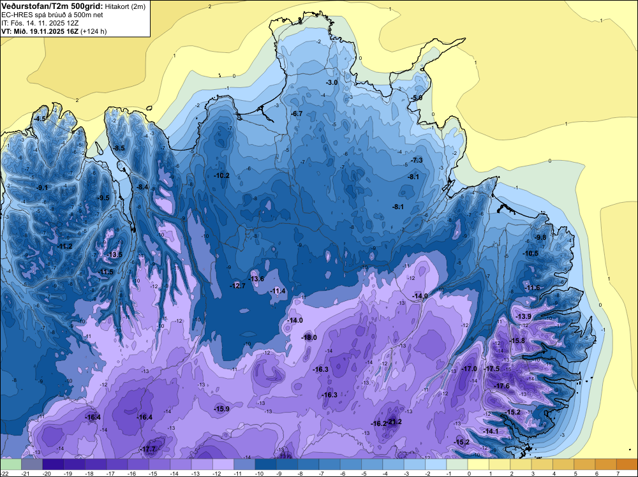Select the -14.1 temperature reading
638x477 pixels.
(491, 431)
